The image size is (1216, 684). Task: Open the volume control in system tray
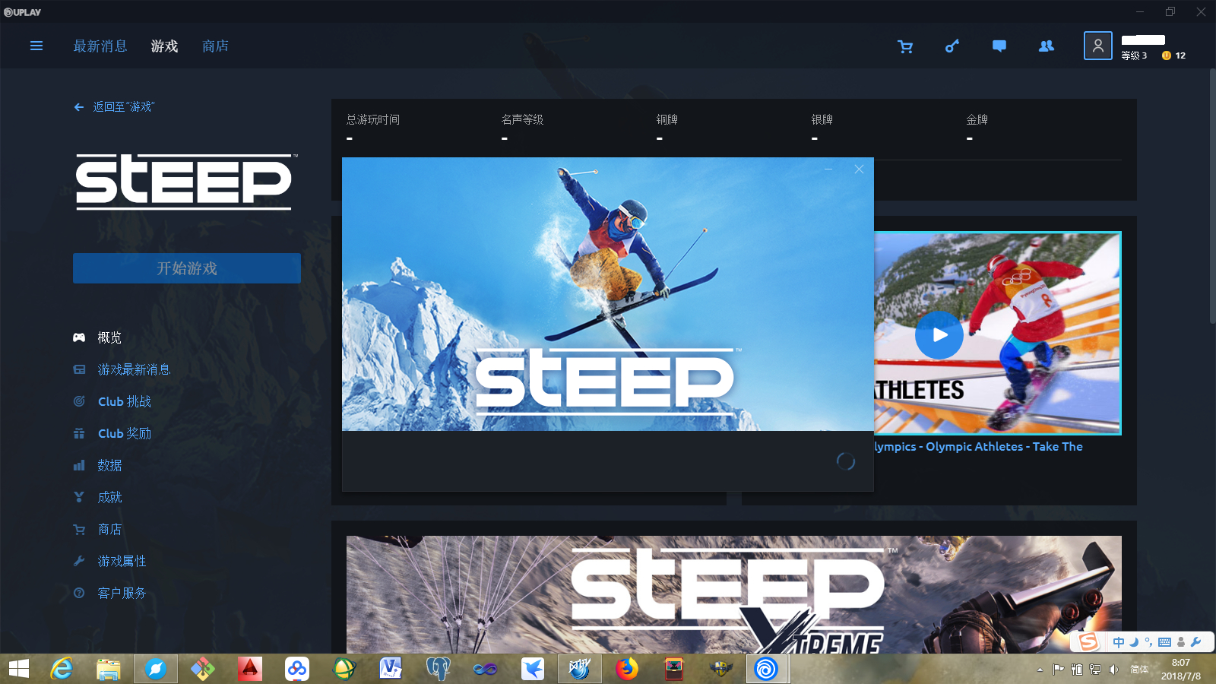point(1113,670)
